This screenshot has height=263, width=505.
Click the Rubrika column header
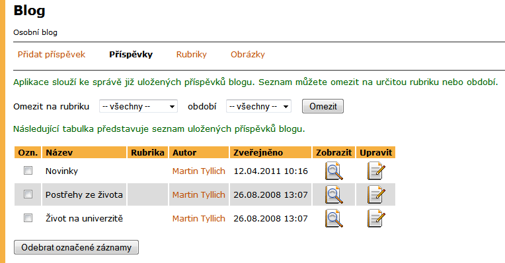click(x=147, y=152)
